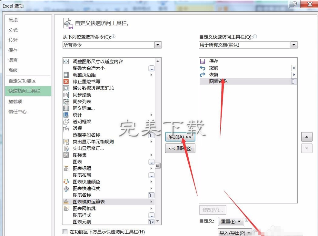Click the 同步列表 icon
Image resolution: width=318 pixels, height=236 pixels.
pyautogui.click(x=66, y=102)
